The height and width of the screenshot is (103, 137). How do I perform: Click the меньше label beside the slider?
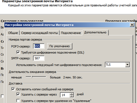[x=16, y=78]
